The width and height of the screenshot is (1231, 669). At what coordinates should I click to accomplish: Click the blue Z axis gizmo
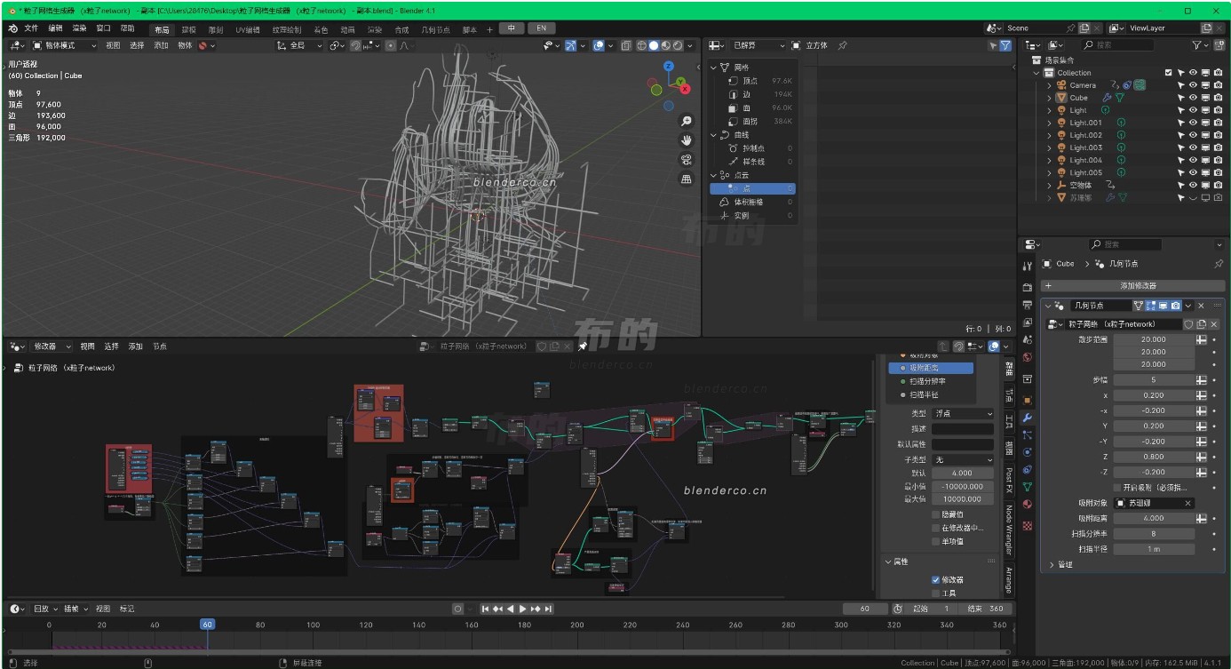click(669, 67)
